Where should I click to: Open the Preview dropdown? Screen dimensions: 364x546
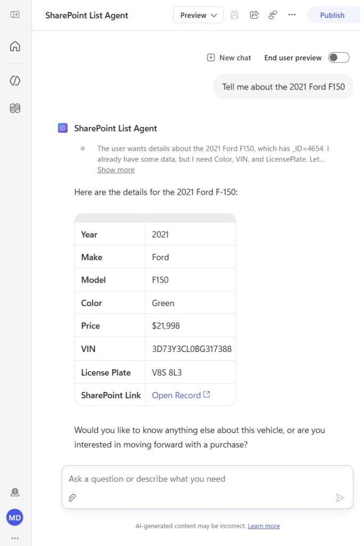[198, 15]
